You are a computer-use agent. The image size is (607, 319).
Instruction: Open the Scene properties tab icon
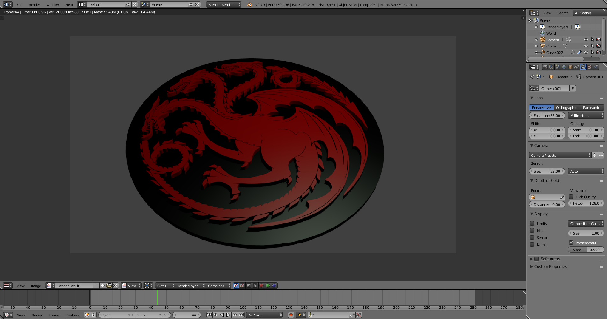[x=558, y=67]
